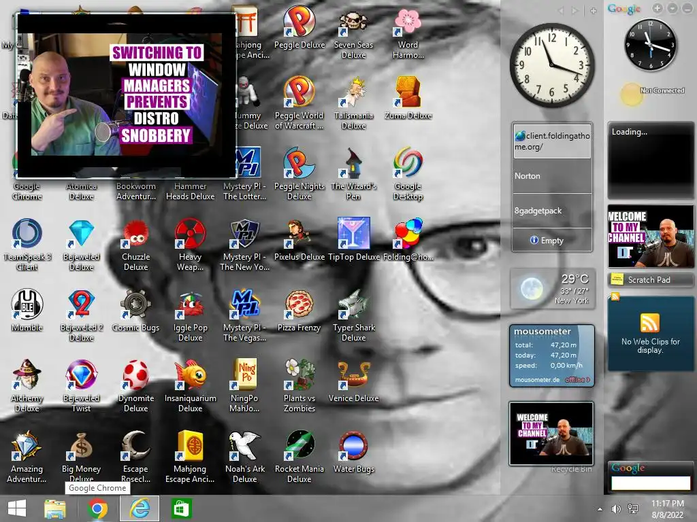Click the RSS feed icon gadget
Viewport: 697px width, 522px height.
(649, 322)
